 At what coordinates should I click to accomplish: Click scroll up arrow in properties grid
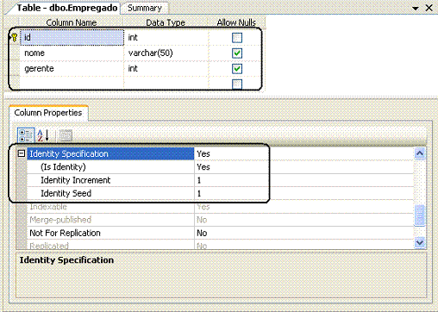coord(420,153)
